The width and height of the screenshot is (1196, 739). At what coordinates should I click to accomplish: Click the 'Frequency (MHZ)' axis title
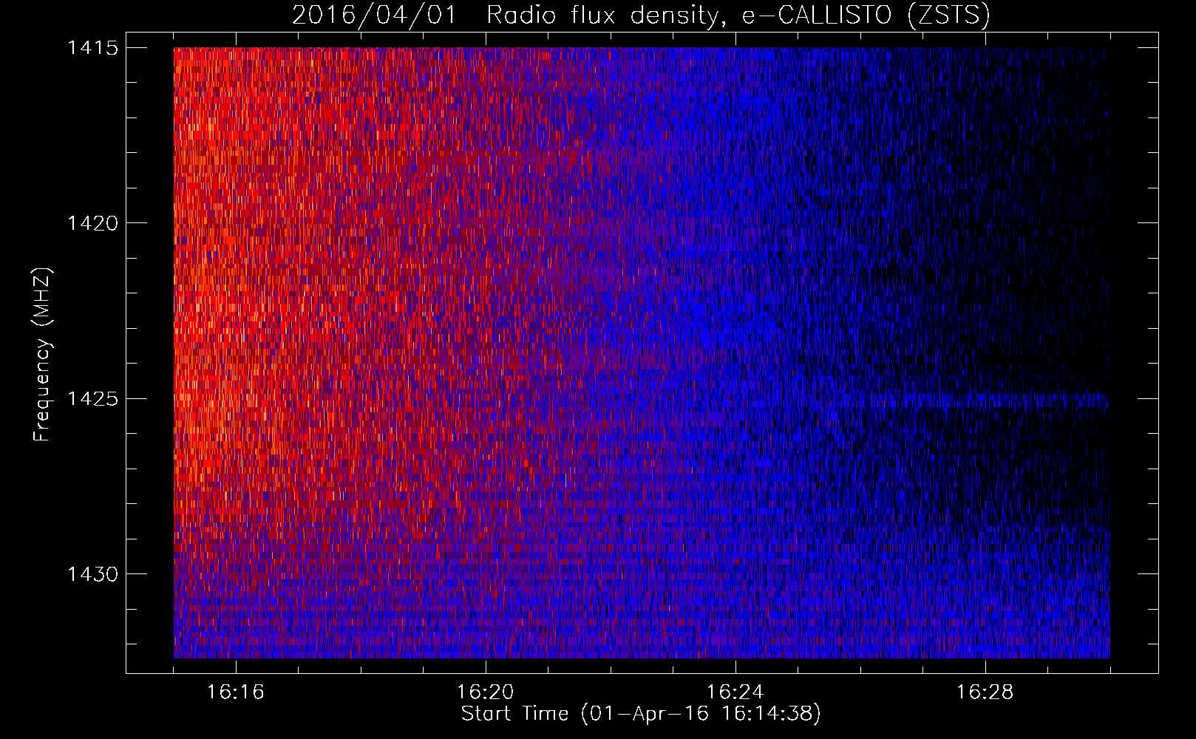click(x=43, y=355)
